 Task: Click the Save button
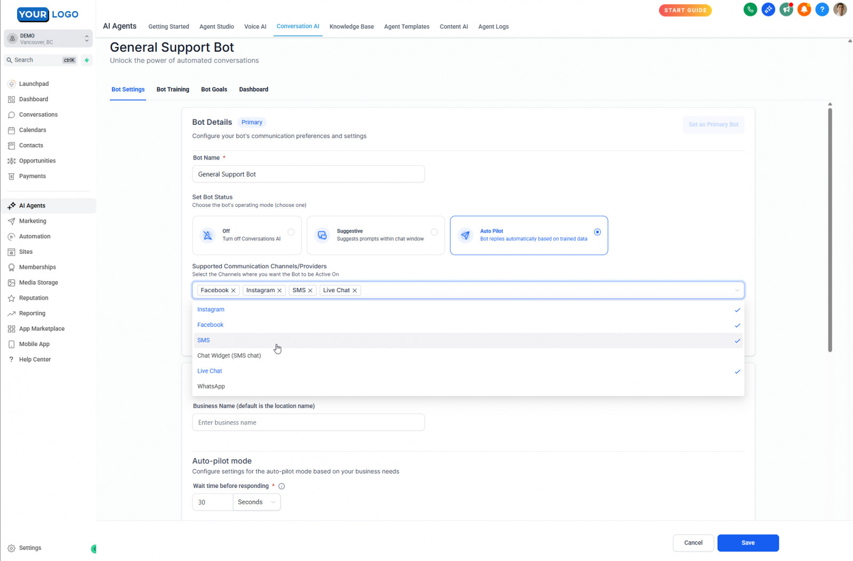747,543
